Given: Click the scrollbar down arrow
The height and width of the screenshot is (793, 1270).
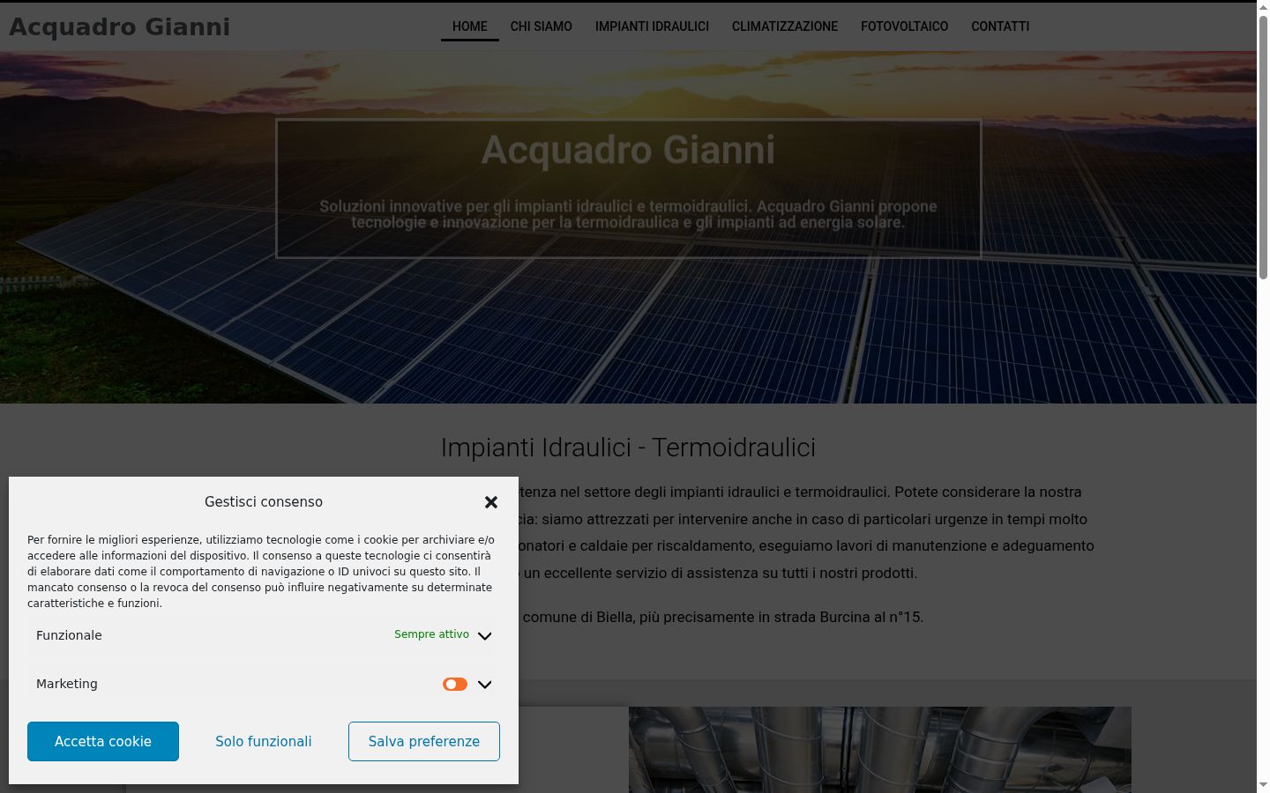Looking at the screenshot, I should [x=1263, y=785].
